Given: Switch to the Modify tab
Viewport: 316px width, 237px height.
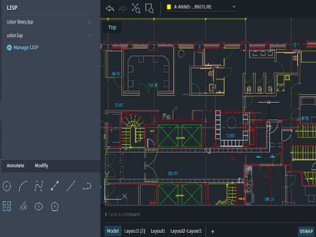Looking at the screenshot, I should [41, 166].
